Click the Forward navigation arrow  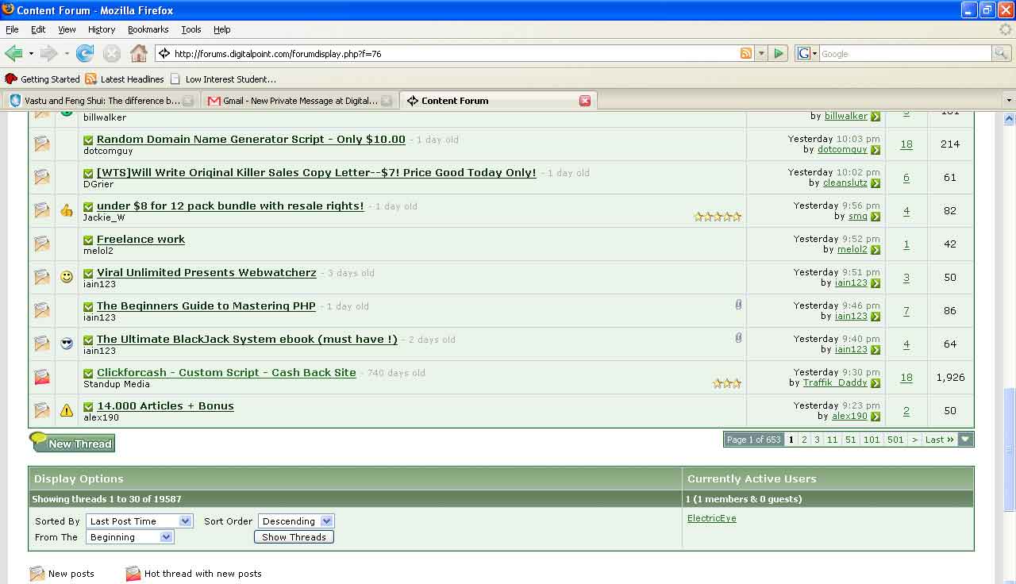pyautogui.click(x=48, y=54)
